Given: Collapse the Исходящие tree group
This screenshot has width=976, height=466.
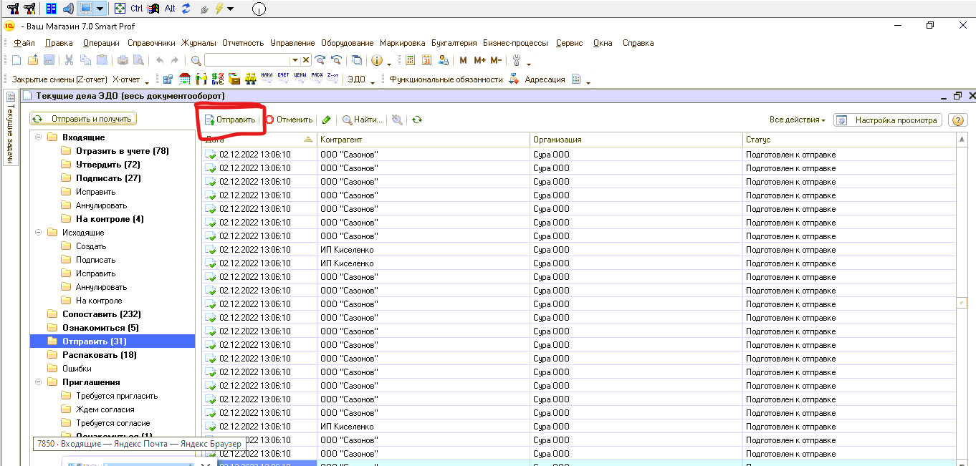Looking at the screenshot, I should (x=37, y=233).
